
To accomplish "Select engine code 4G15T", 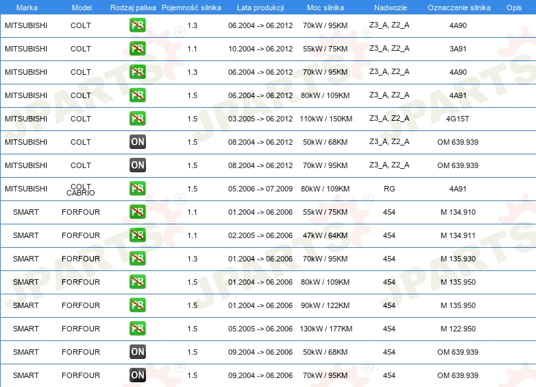I will click(x=458, y=119).
